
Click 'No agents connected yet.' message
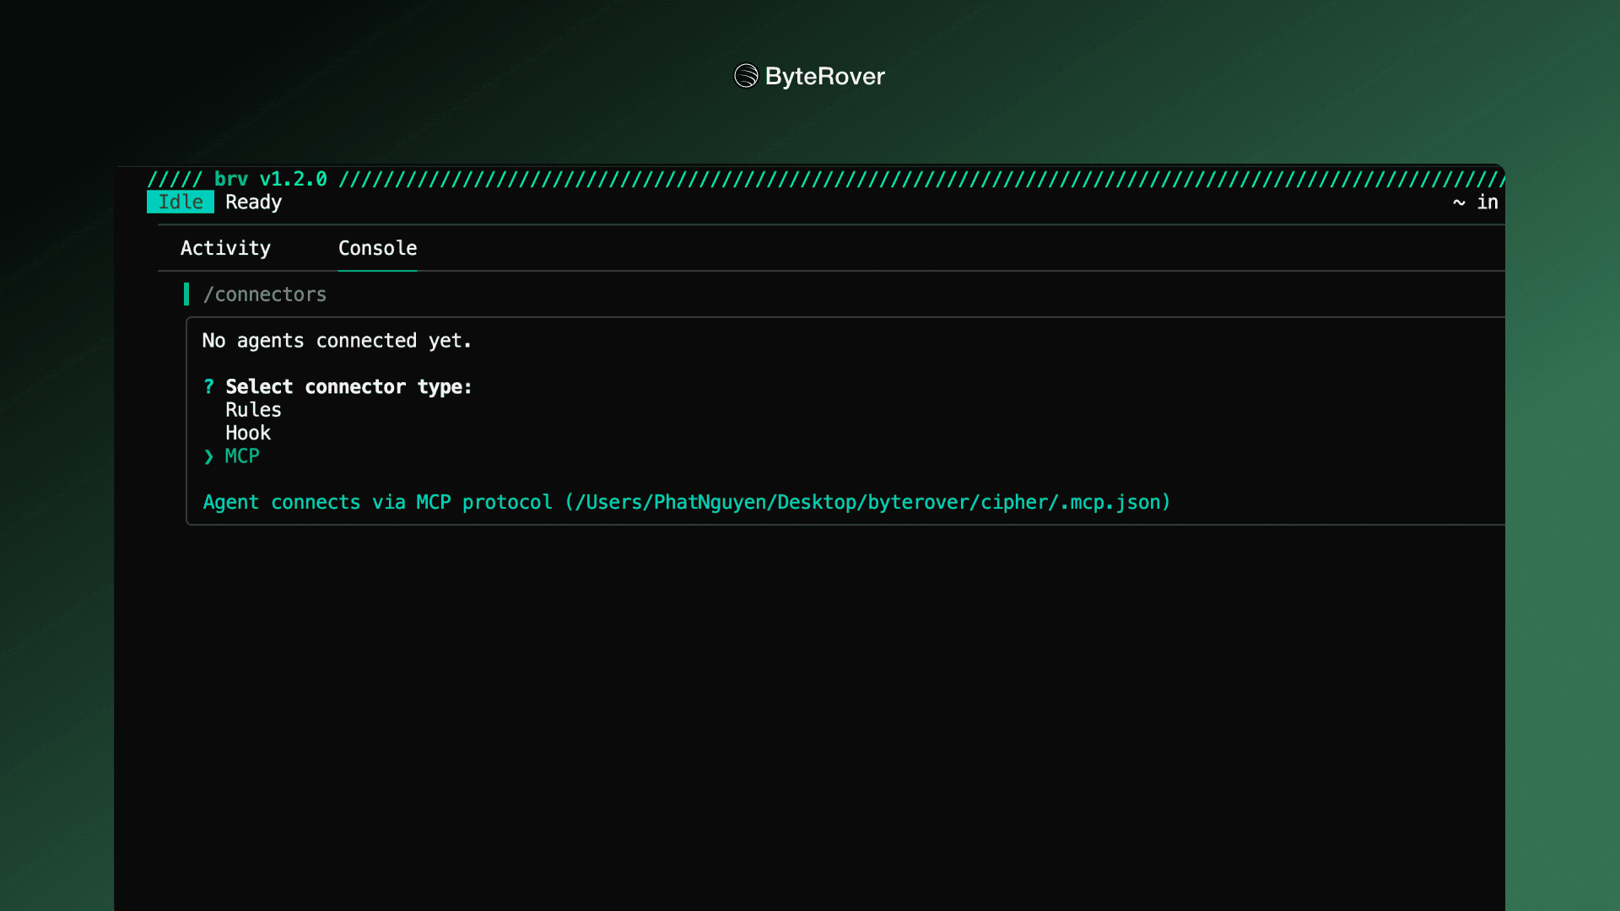[x=337, y=341]
